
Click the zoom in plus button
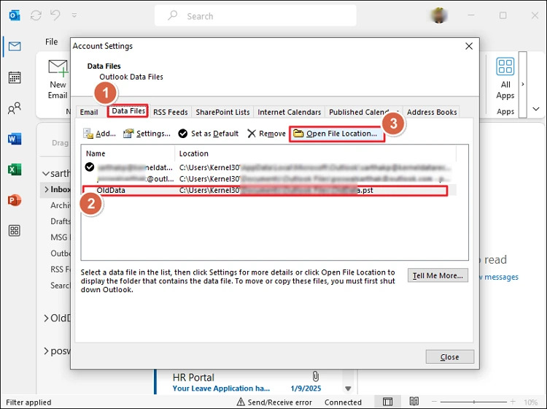tap(513, 402)
